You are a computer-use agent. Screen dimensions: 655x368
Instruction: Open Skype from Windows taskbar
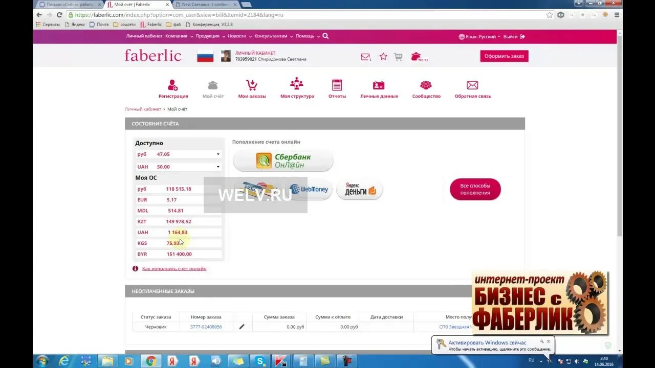pyautogui.click(x=260, y=361)
